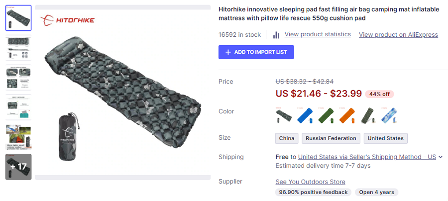This screenshot has width=448, height=201.
Task: Open View product on AliExpress link
Action: pyautogui.click(x=398, y=35)
